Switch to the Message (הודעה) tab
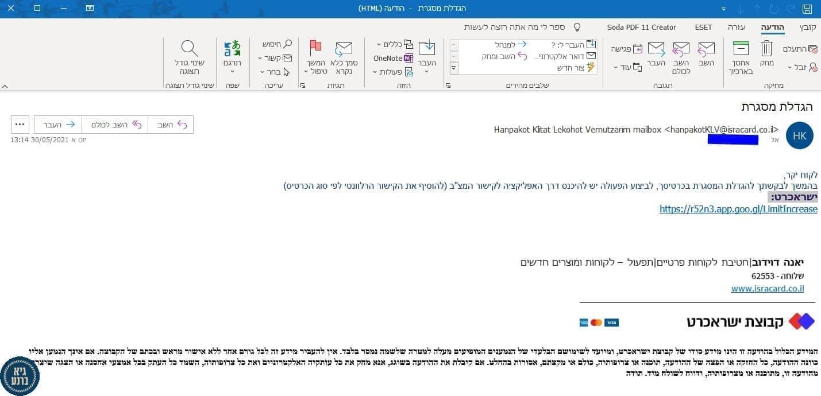 pyautogui.click(x=773, y=27)
